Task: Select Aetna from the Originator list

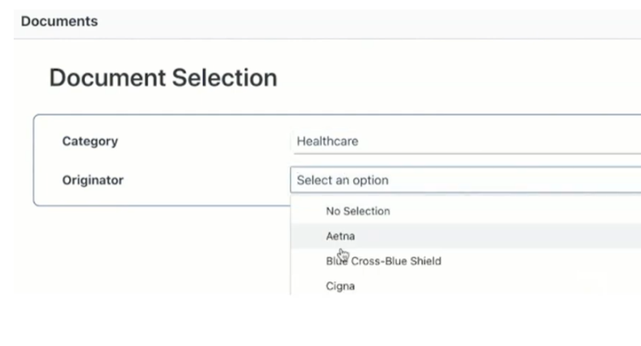Action: click(466, 236)
